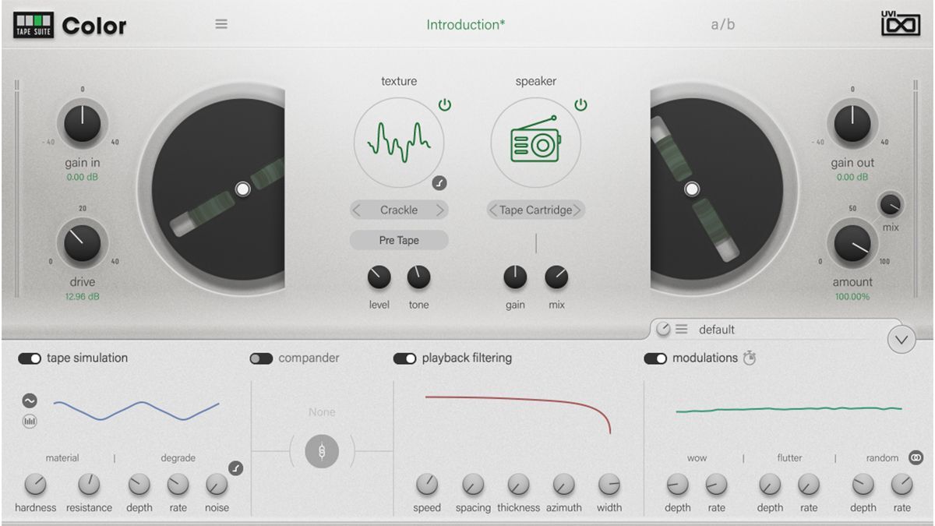This screenshot has height=526, width=935.
Task: Open the list menu beside default preset
Action: tap(682, 330)
